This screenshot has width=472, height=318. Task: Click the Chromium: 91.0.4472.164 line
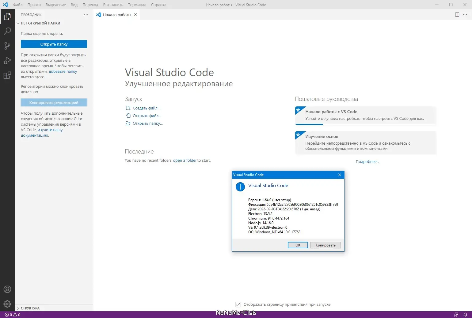click(268, 218)
